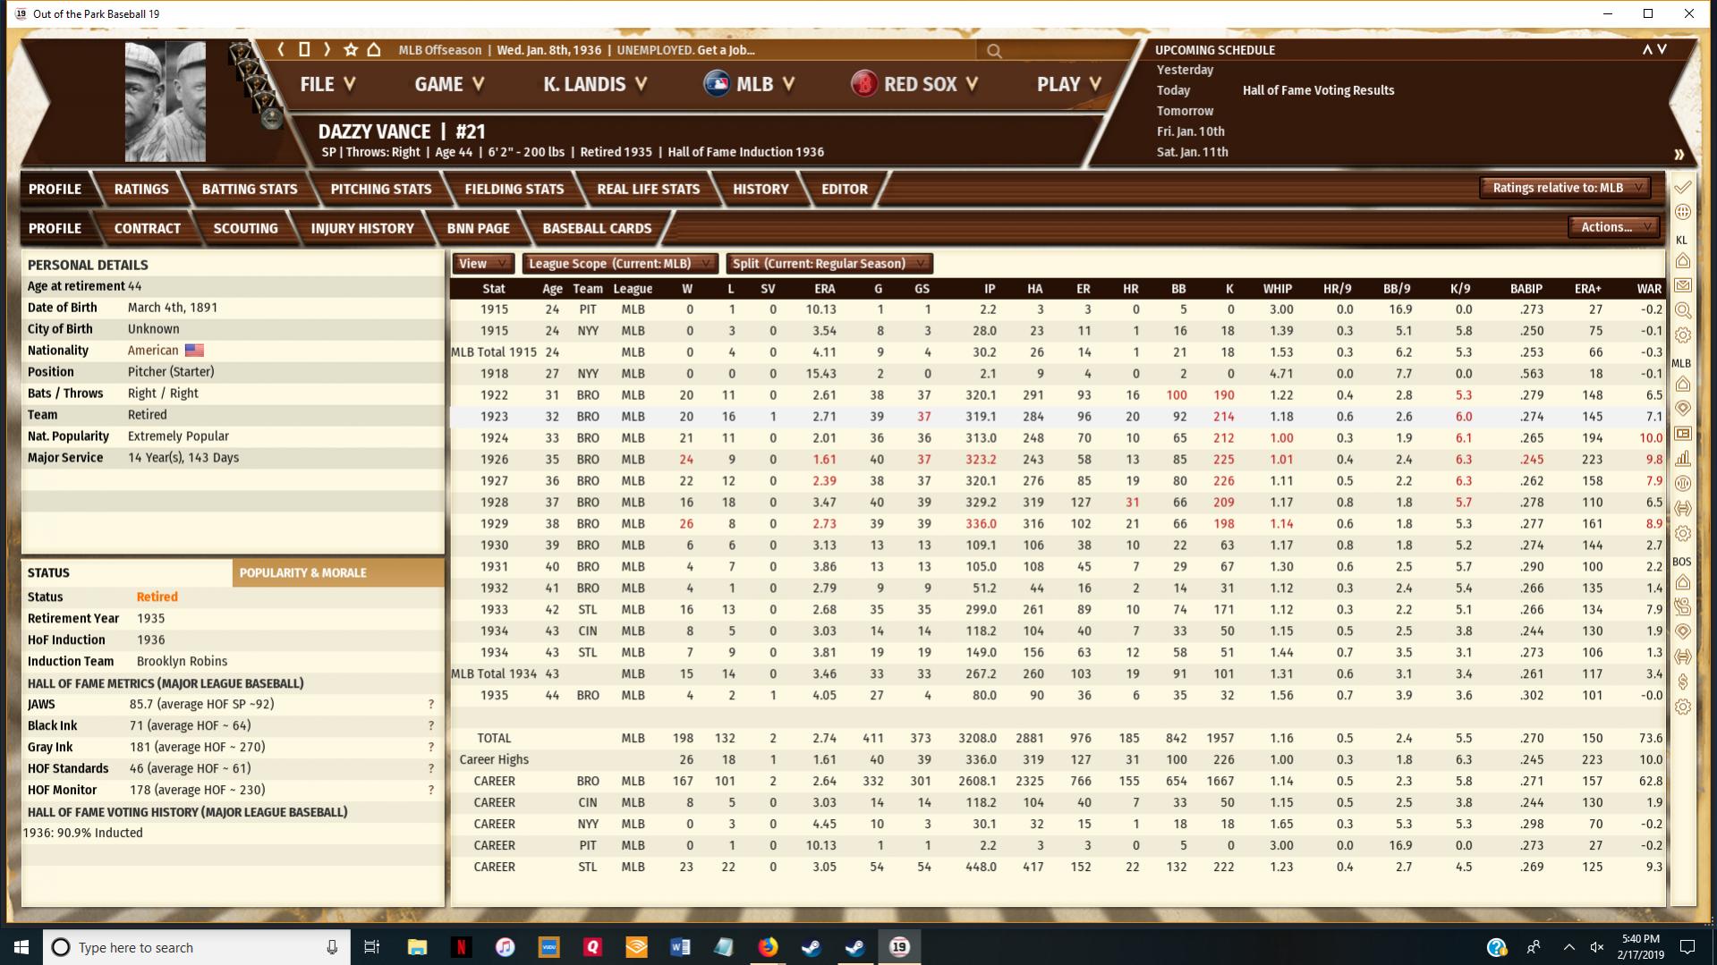Sort the stats table by ERA column
Viewport: 1717px width, 965px height.
tap(824, 289)
